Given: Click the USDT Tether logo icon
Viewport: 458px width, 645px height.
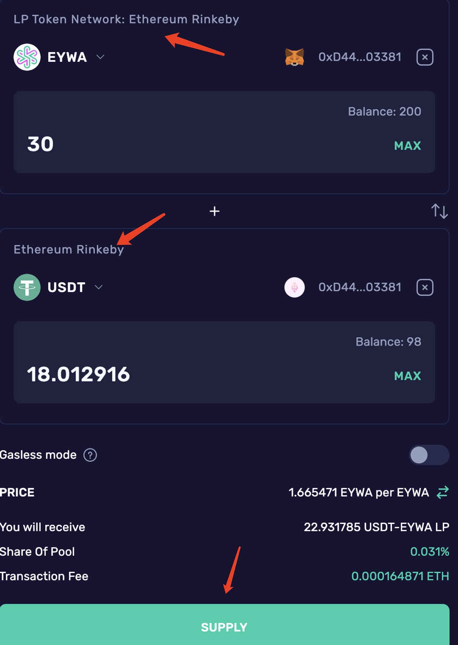Looking at the screenshot, I should (x=27, y=287).
